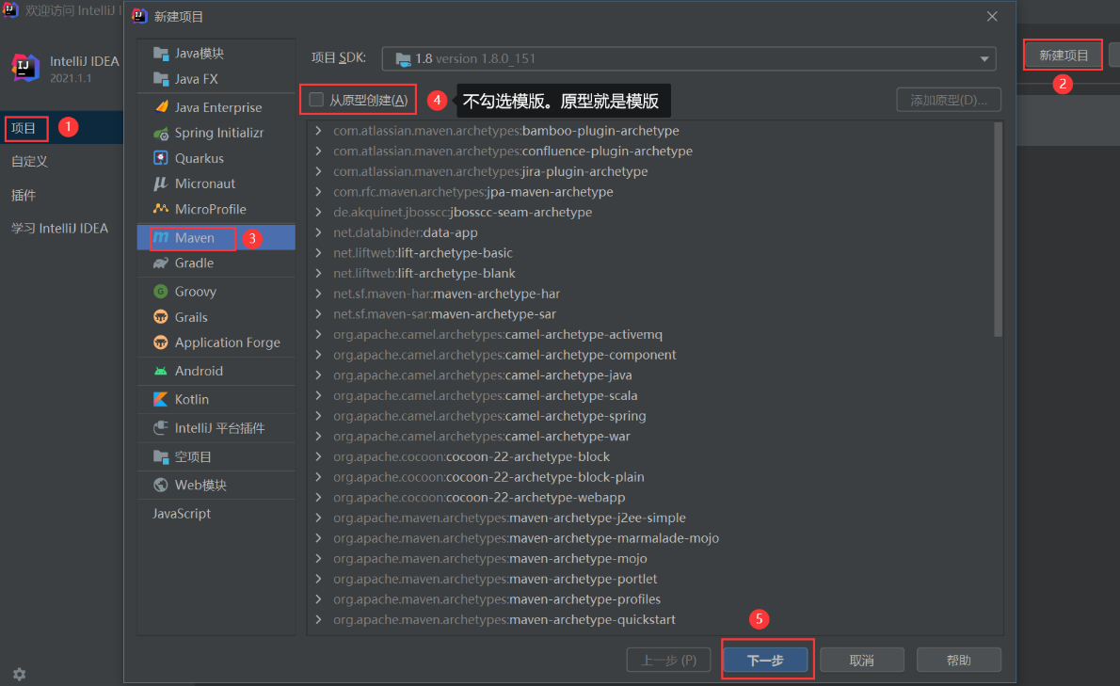Click the 帮助 button
Viewport: 1120px width, 686px height.
[958, 661]
